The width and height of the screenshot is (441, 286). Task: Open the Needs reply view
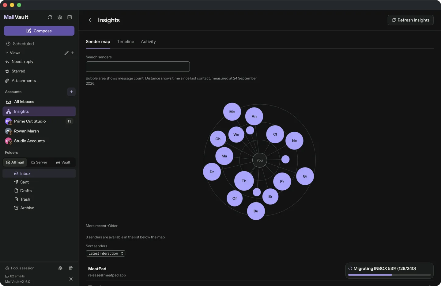(39, 62)
